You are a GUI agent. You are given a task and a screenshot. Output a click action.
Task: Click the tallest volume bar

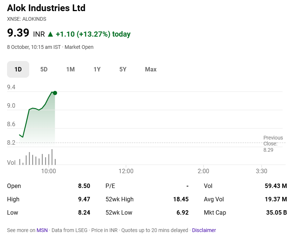(52, 157)
